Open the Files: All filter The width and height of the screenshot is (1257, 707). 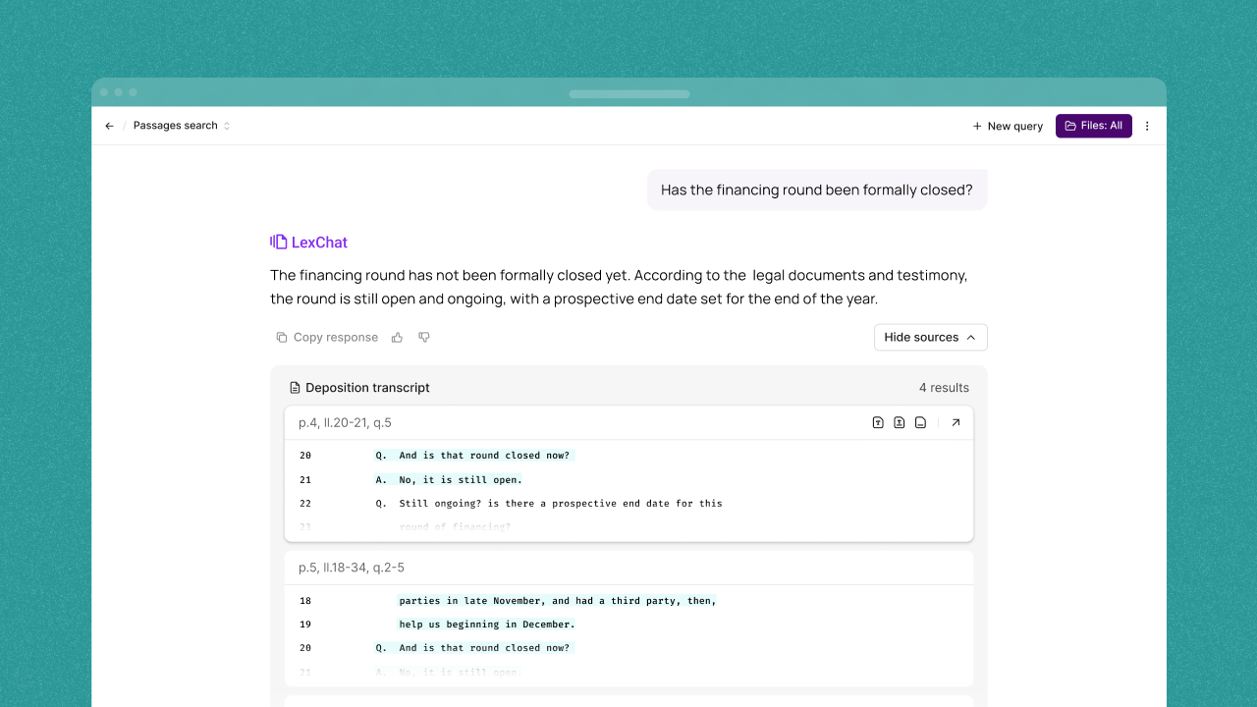[1094, 126]
